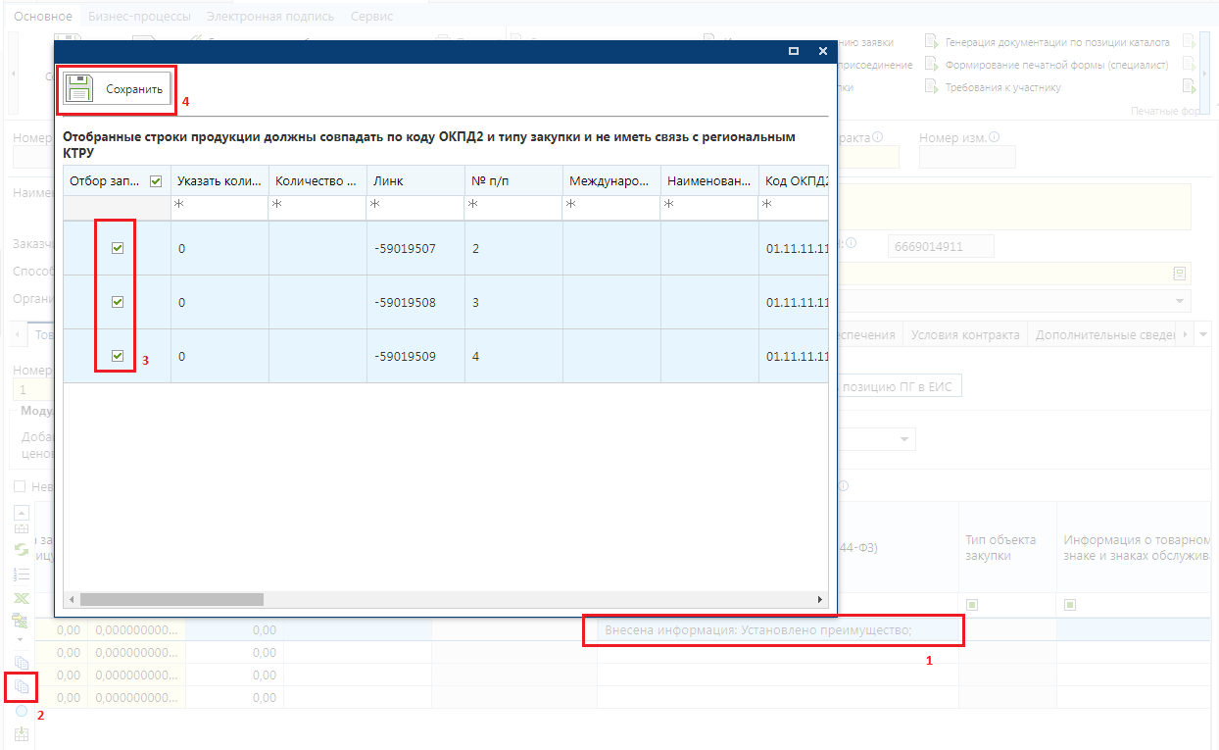This screenshot has height=750, width=1219.
Task: Click the collapse-up arrow in grid sidebar
Action: 21,511
